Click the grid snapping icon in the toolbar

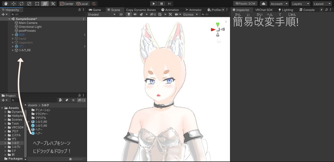pos(94,4)
